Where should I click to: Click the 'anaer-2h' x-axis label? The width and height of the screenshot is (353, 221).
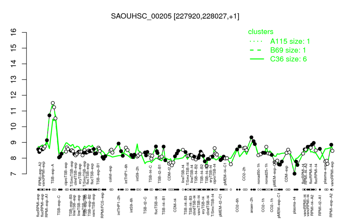pyautogui.click(x=252, y=205)
